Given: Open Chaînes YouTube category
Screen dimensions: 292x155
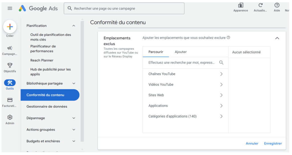Looking at the screenshot, I should (x=185, y=74).
